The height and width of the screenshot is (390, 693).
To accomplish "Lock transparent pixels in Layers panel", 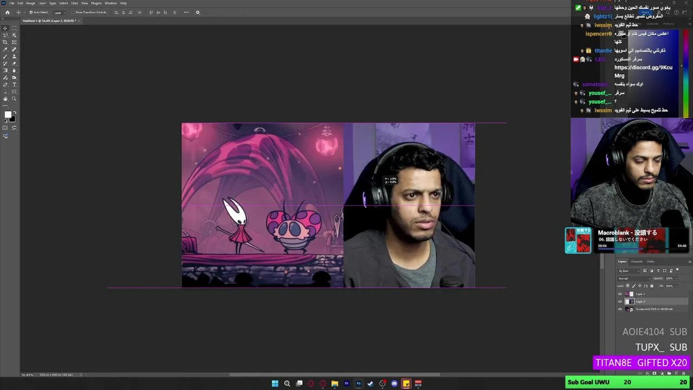I will [628, 285].
